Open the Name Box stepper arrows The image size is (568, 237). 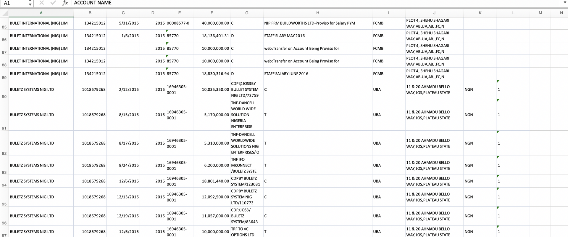click(x=30, y=3)
